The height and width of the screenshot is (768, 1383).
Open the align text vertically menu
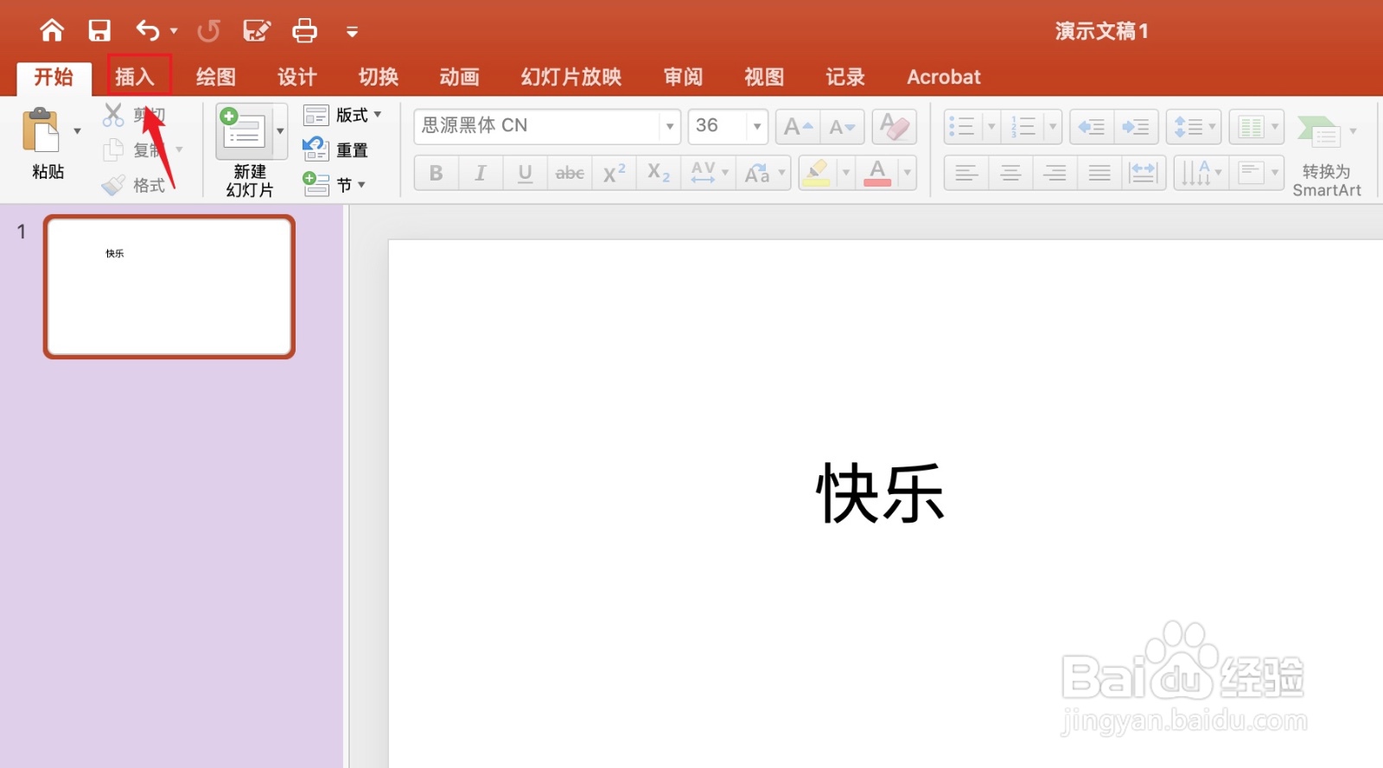[x=1257, y=173]
